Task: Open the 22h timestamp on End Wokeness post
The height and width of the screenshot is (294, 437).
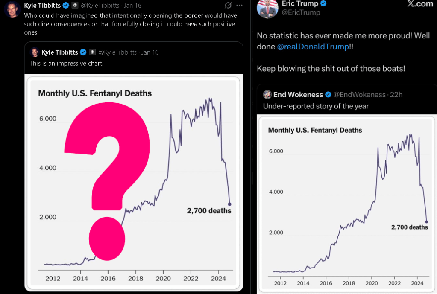Action: [395, 94]
